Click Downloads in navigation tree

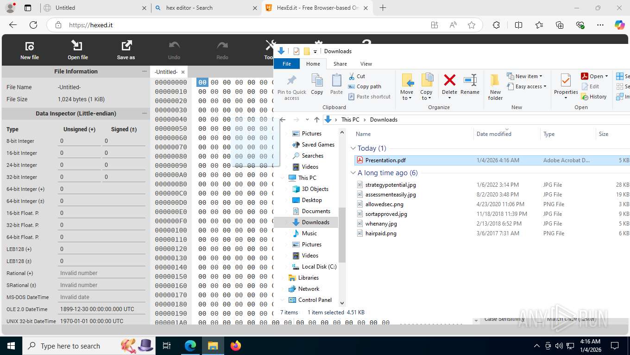coord(315,222)
